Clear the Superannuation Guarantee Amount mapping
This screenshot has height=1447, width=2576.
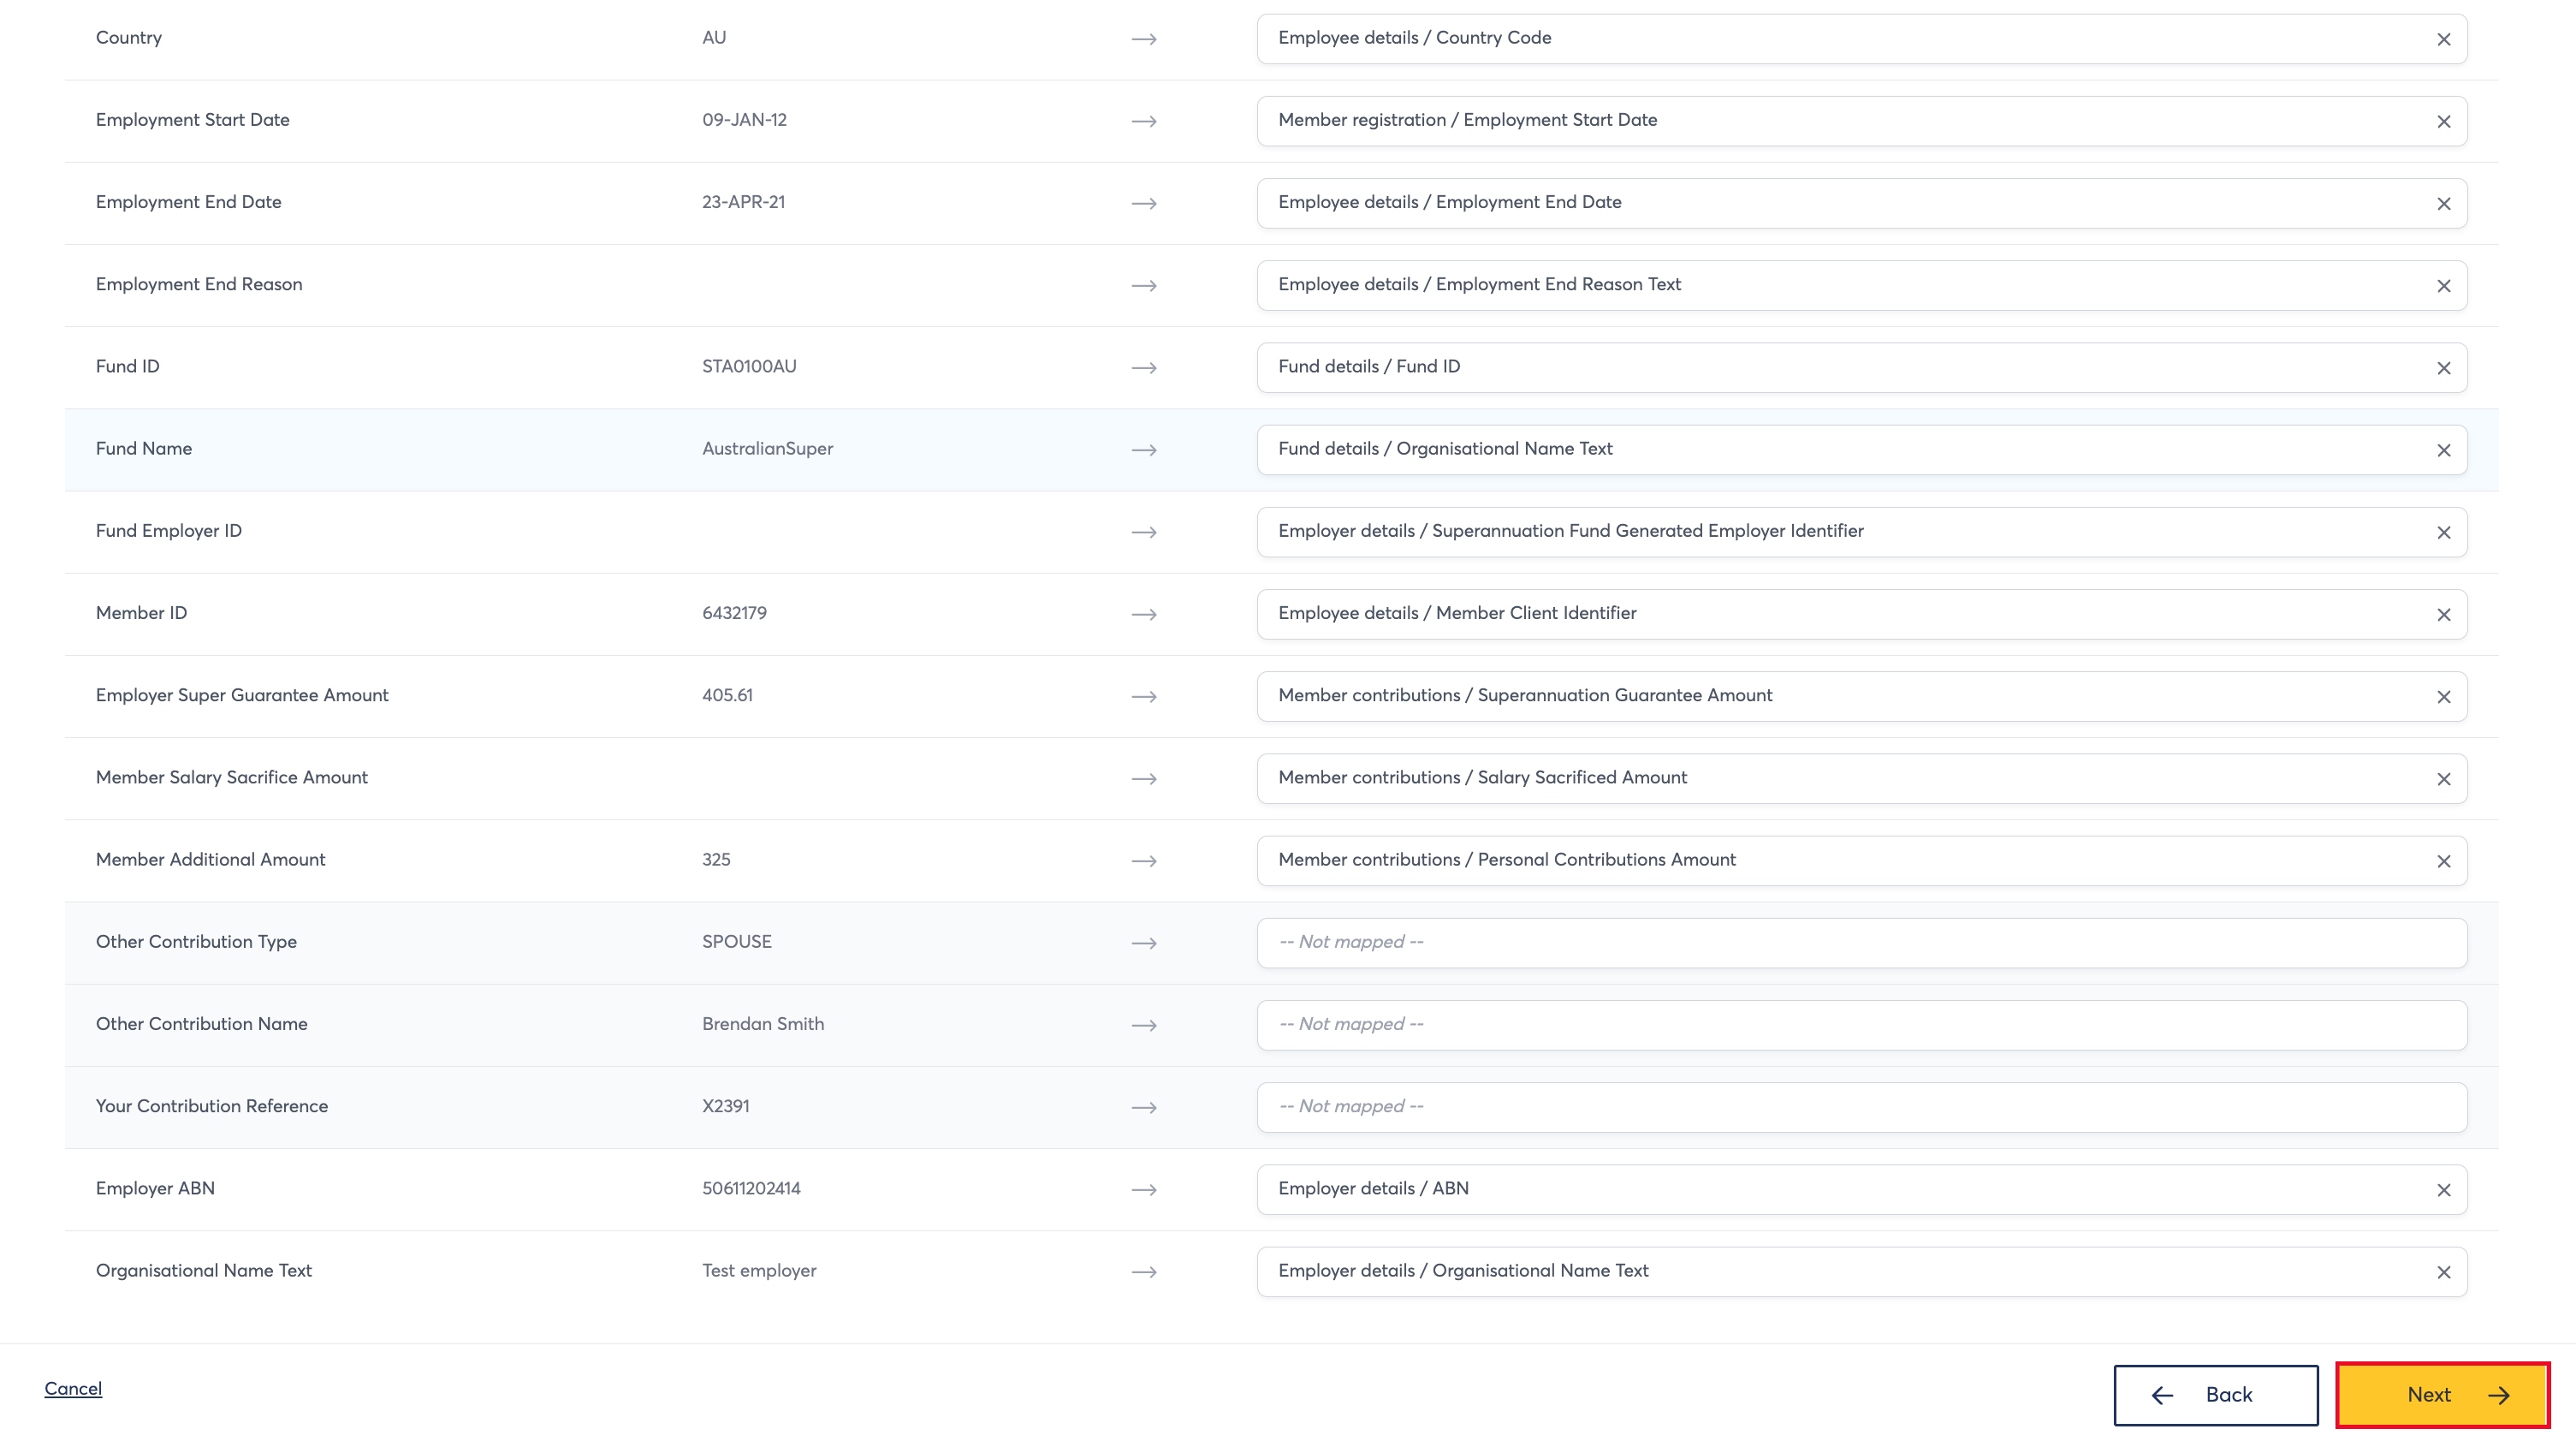[x=2443, y=696]
